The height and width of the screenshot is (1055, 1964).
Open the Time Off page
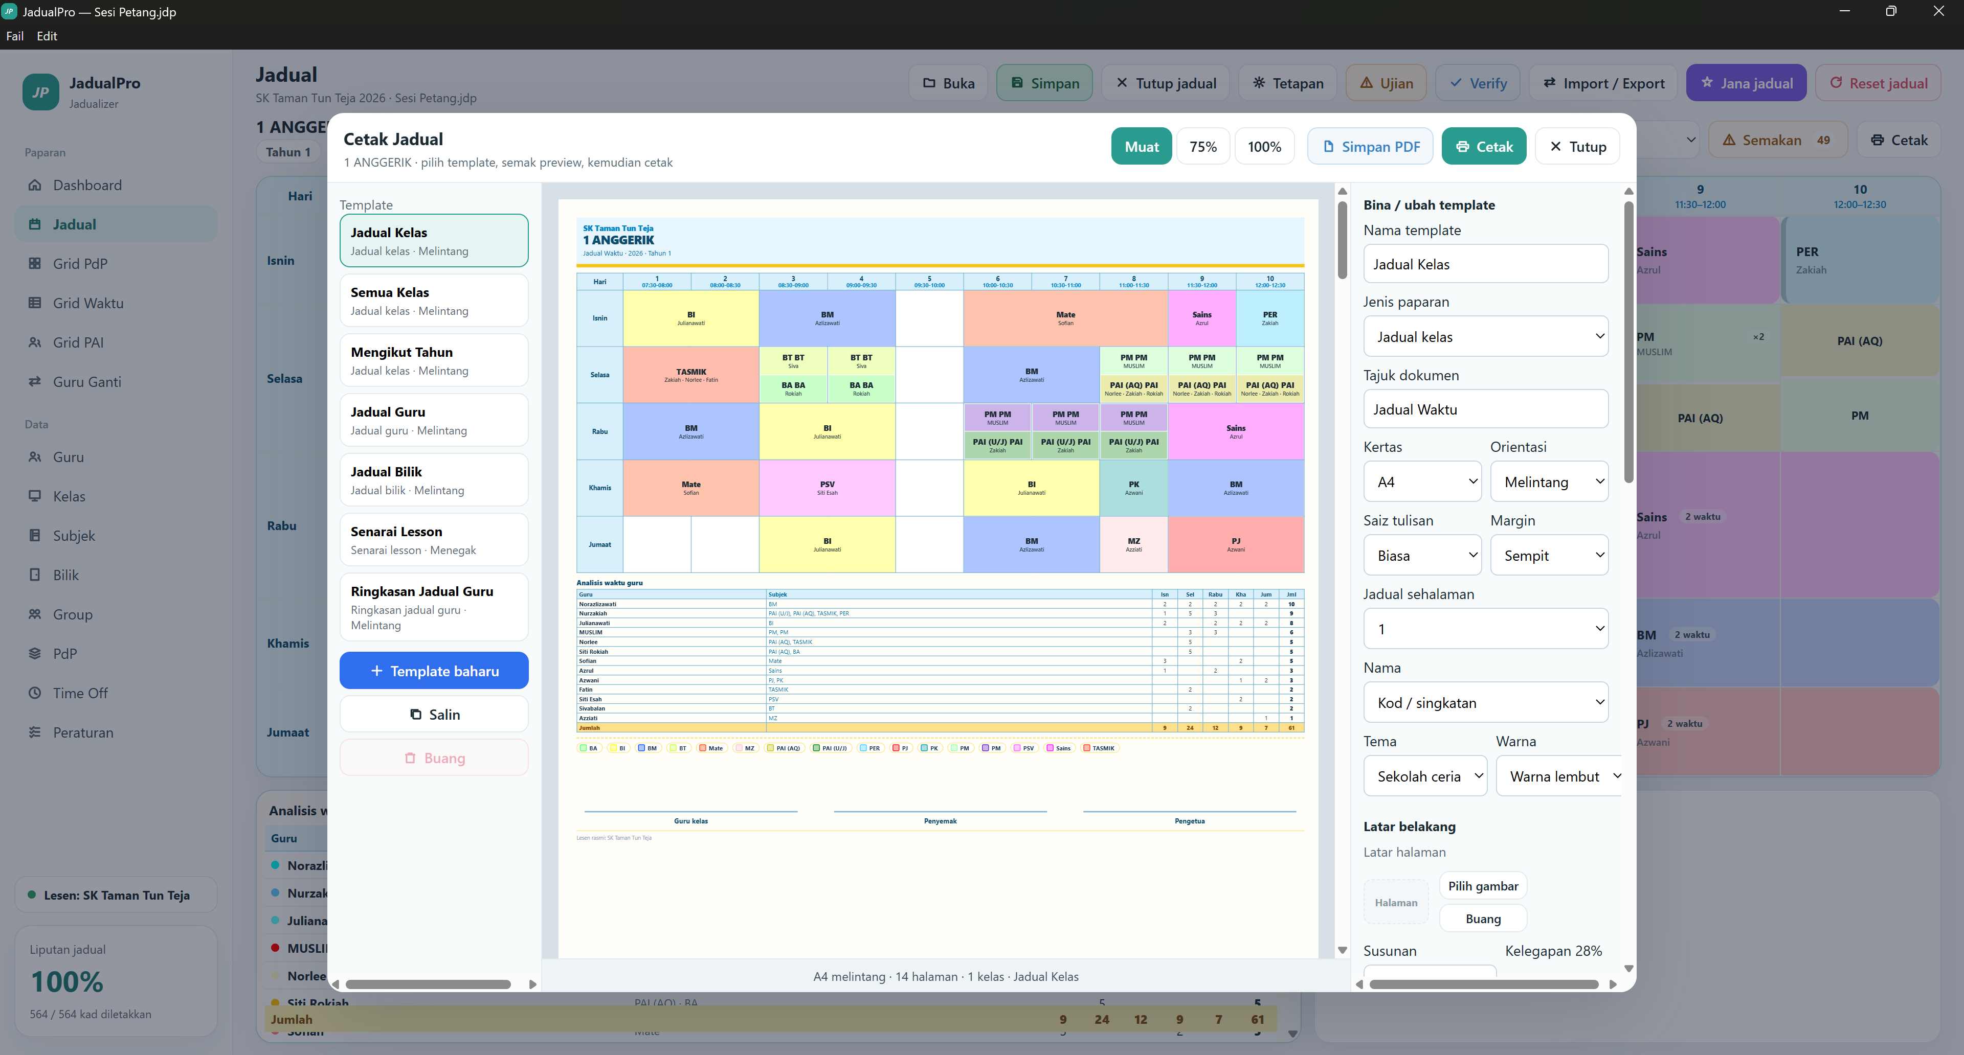coord(116,693)
